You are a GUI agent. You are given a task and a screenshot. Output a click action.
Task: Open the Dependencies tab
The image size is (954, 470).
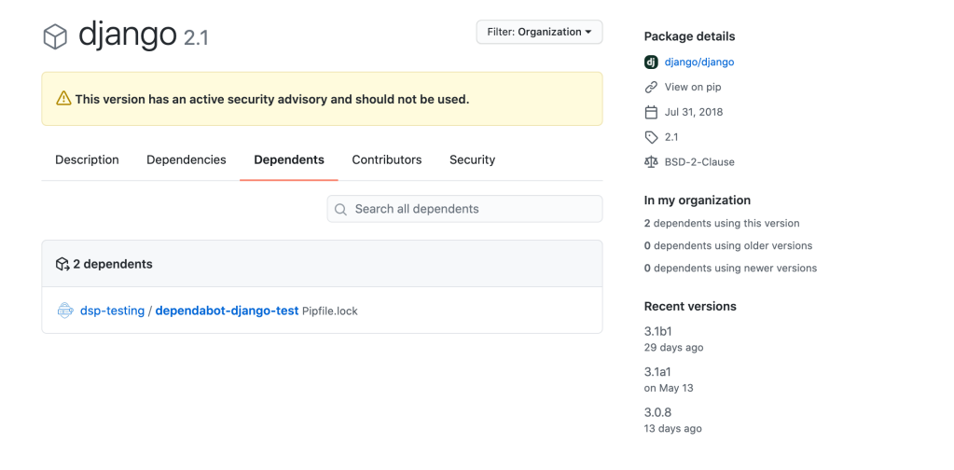click(x=187, y=159)
